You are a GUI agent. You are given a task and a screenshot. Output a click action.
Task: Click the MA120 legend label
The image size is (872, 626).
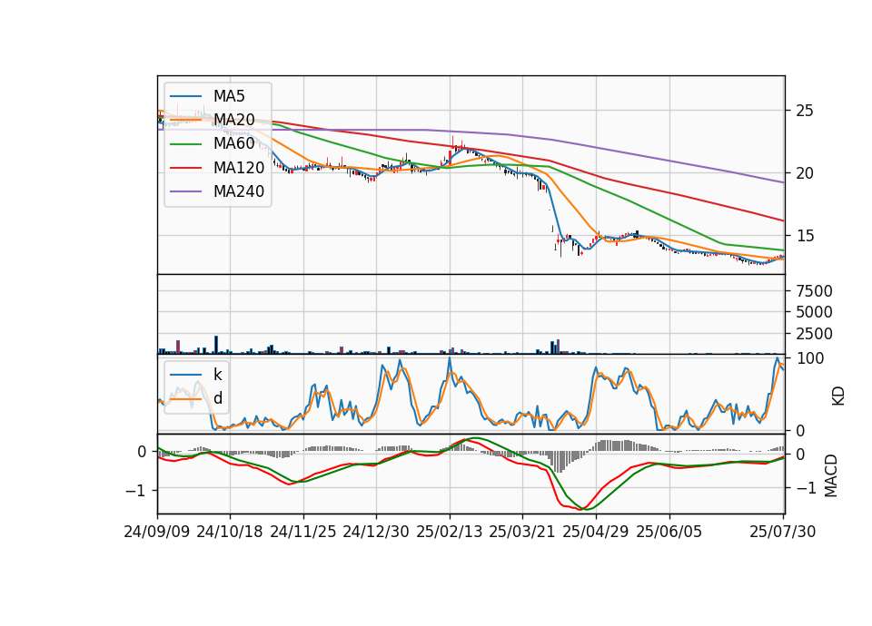(x=239, y=168)
